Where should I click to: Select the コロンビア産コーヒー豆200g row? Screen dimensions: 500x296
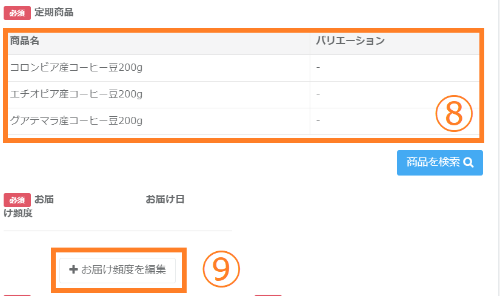(76, 68)
